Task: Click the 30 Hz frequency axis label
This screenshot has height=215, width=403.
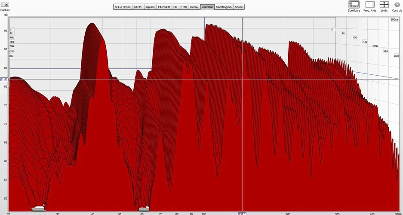Action: [58, 214]
